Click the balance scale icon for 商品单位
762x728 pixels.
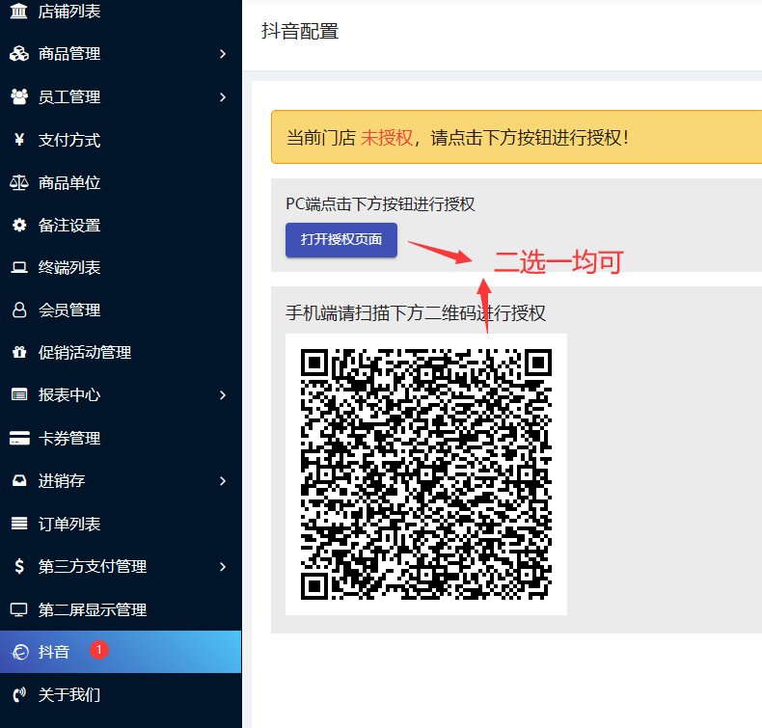[18, 182]
